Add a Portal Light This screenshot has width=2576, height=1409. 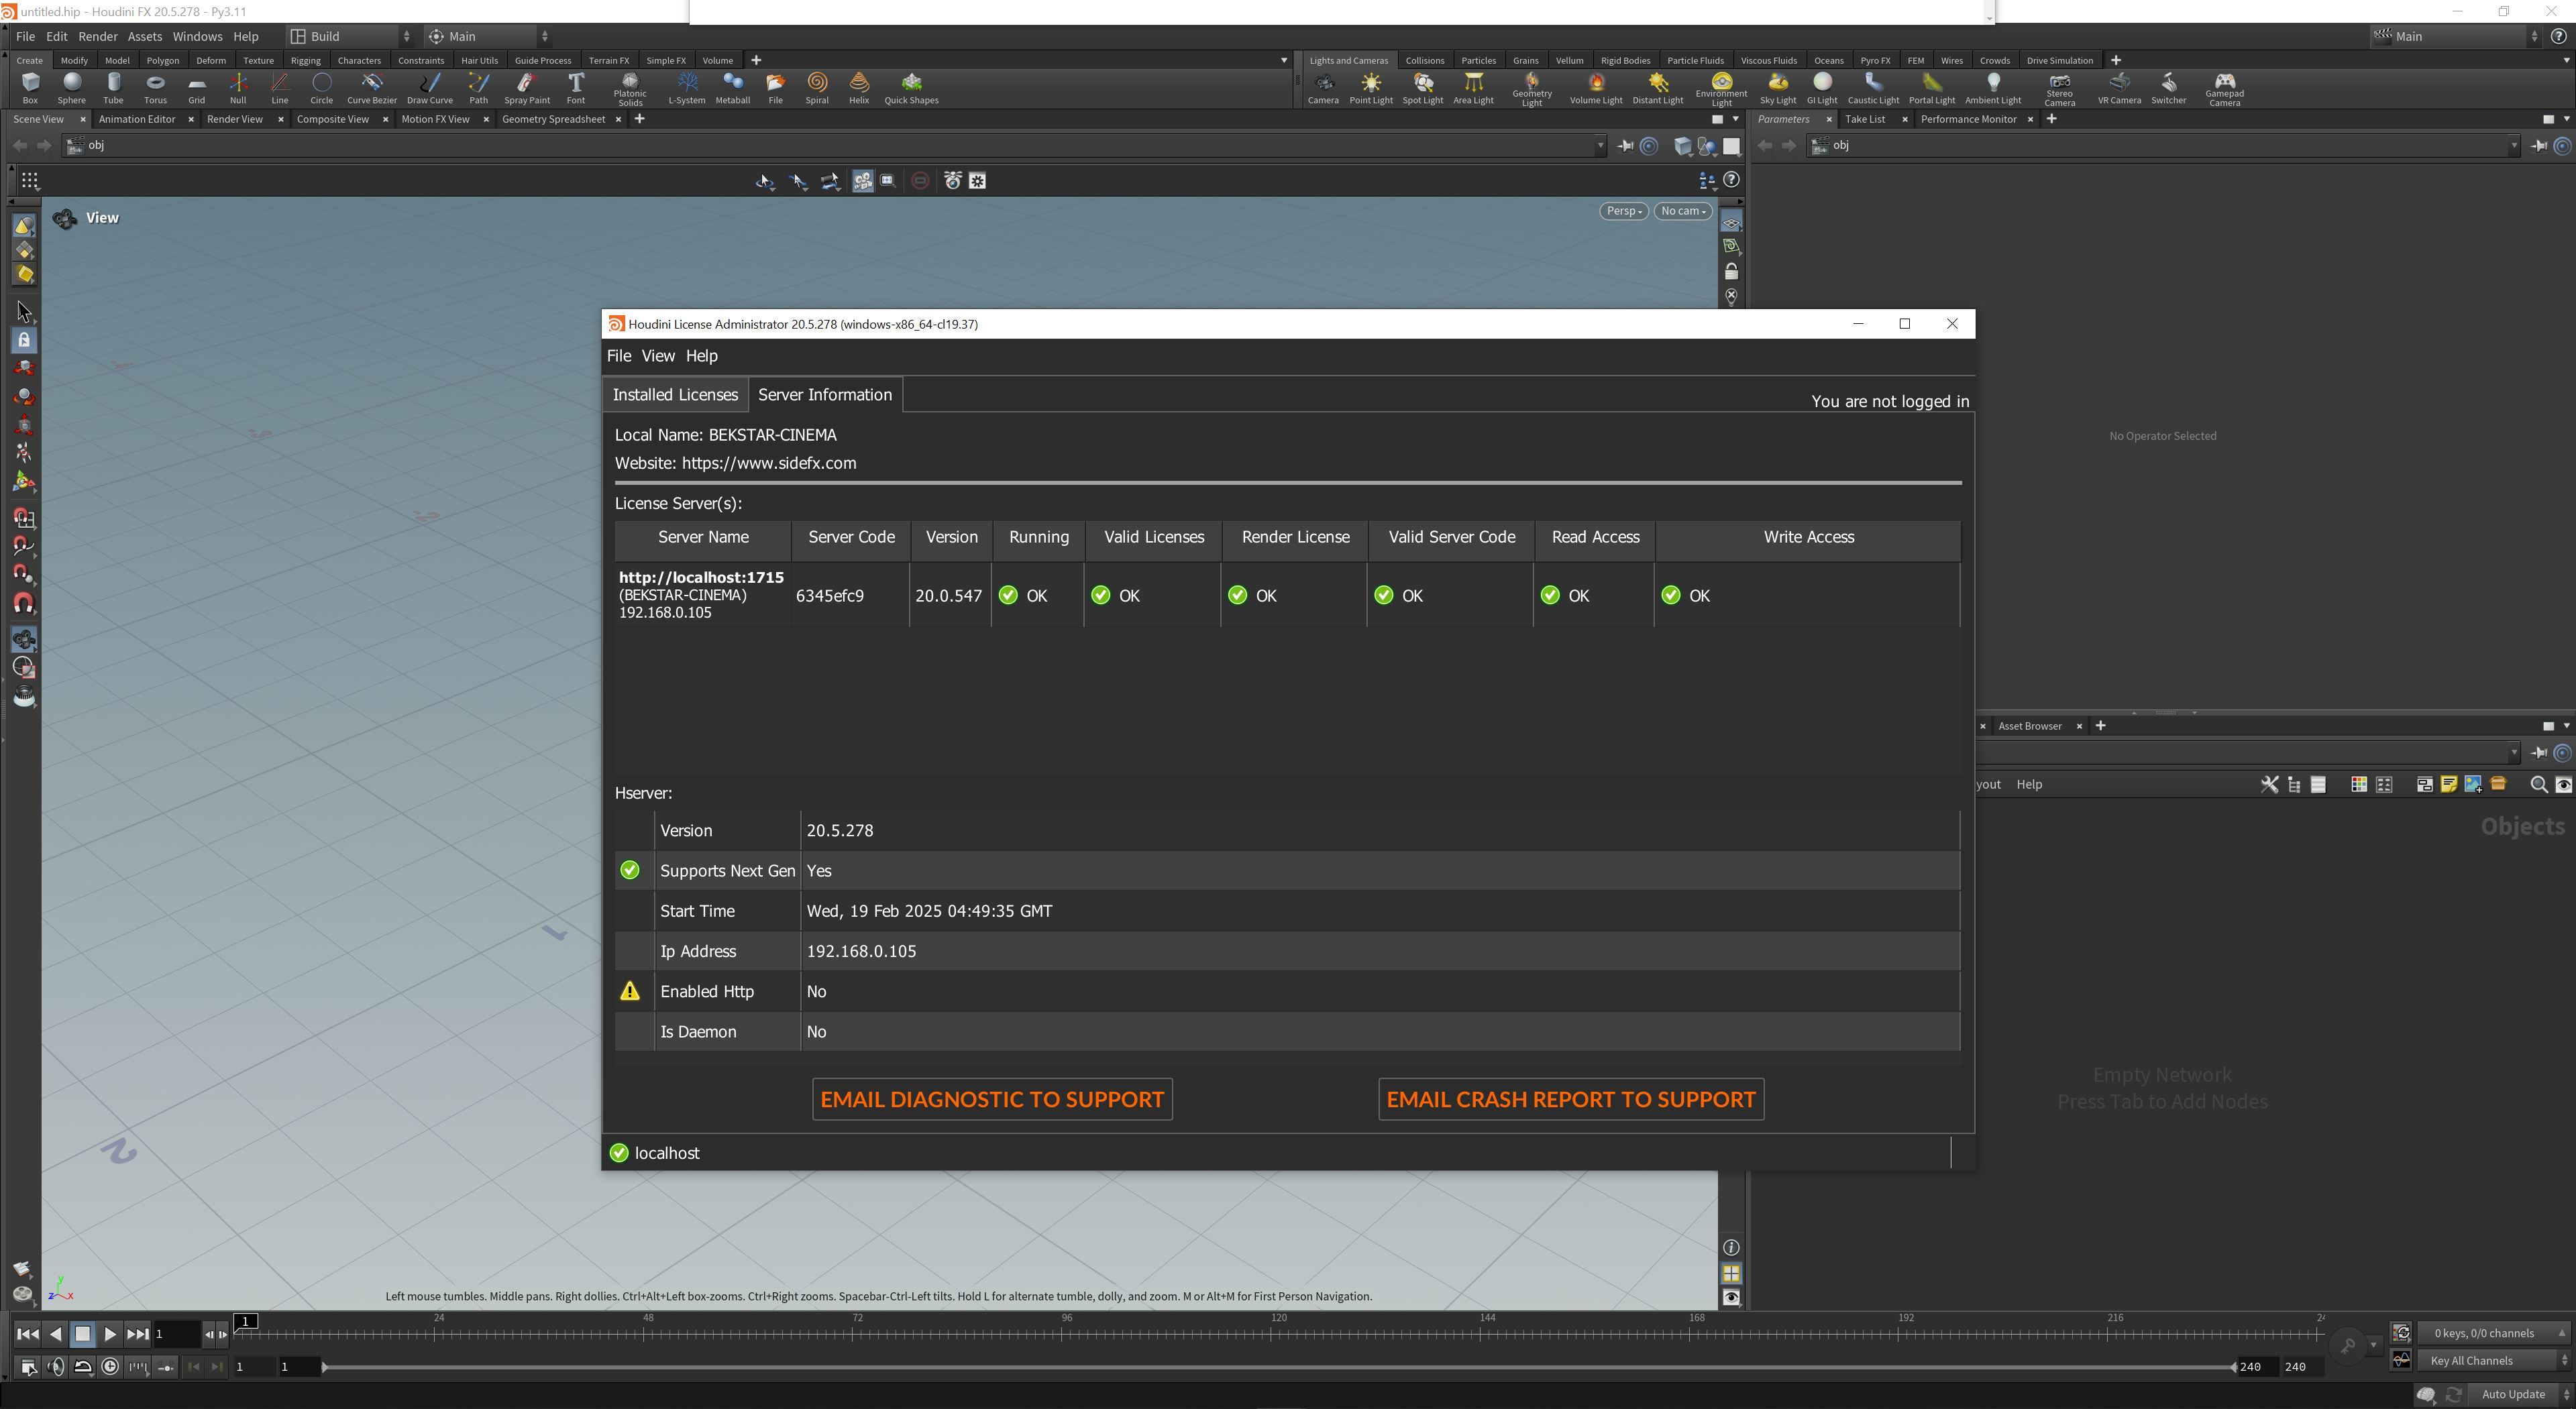pos(1931,88)
